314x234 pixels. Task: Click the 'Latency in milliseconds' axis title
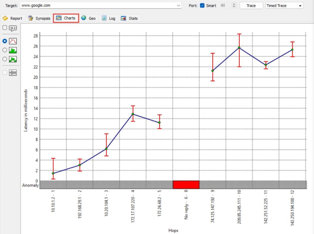pos(26,110)
